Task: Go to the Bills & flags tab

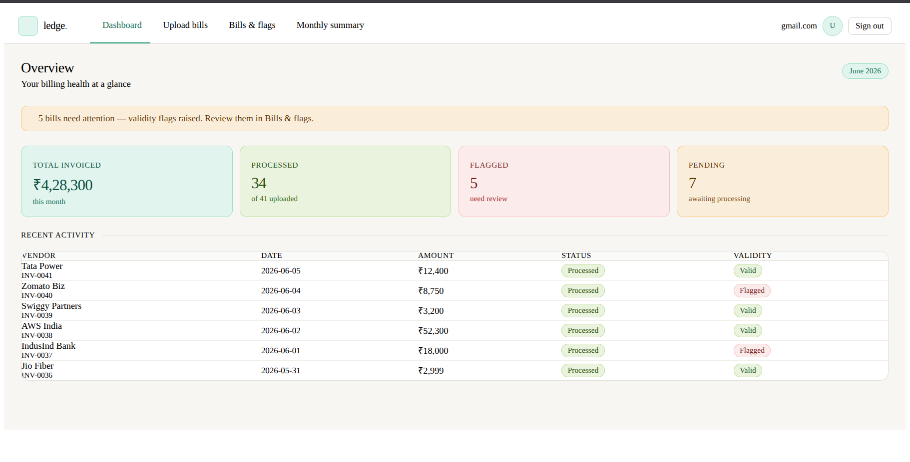Action: click(252, 25)
